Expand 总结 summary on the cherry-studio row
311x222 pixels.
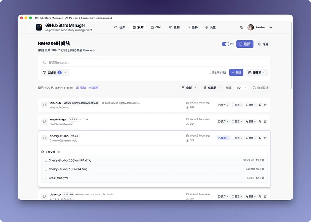251,138
